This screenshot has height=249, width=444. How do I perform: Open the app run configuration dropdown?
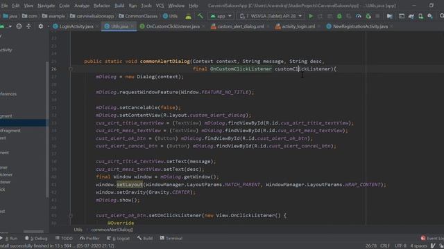[x=221, y=16]
